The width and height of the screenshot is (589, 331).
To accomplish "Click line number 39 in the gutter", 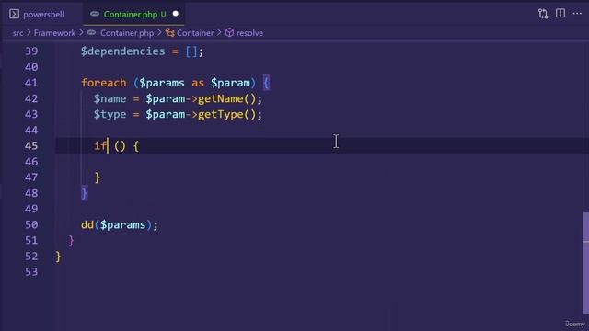I will [31, 51].
